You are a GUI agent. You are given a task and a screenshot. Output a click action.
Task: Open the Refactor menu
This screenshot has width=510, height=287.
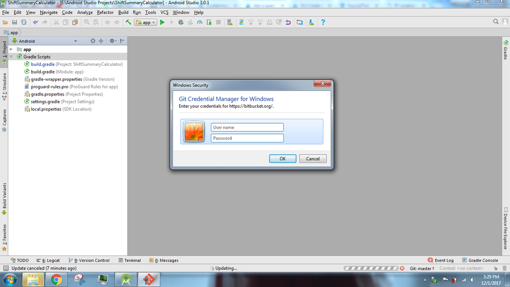[105, 12]
